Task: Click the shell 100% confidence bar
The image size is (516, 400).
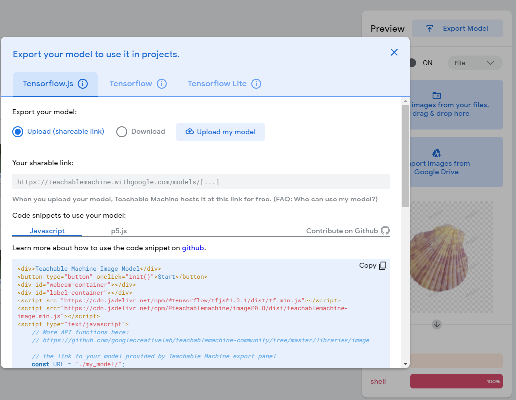Action: pos(456,381)
